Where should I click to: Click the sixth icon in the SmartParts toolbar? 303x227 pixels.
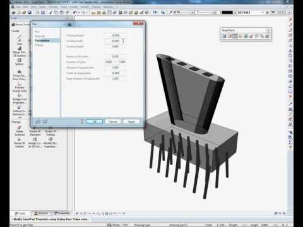[251, 37]
